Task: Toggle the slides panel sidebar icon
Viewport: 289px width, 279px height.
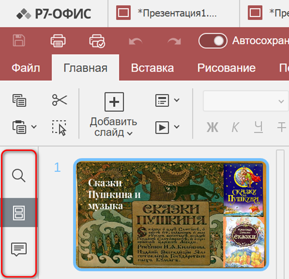Action: coord(19,213)
